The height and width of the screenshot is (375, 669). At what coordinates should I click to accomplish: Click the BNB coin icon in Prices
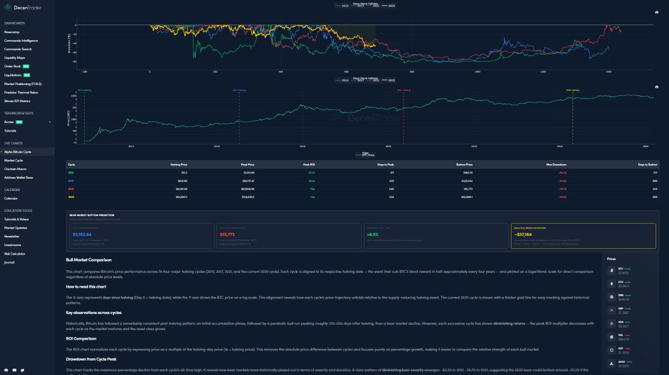(613, 296)
